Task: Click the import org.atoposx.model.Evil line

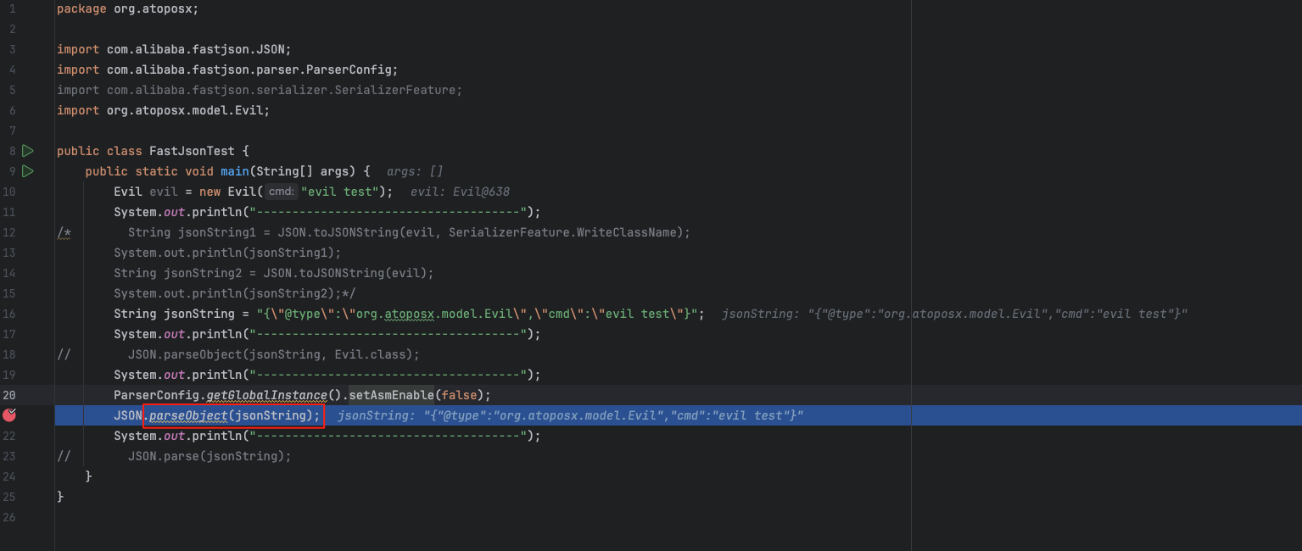Action: [163, 110]
